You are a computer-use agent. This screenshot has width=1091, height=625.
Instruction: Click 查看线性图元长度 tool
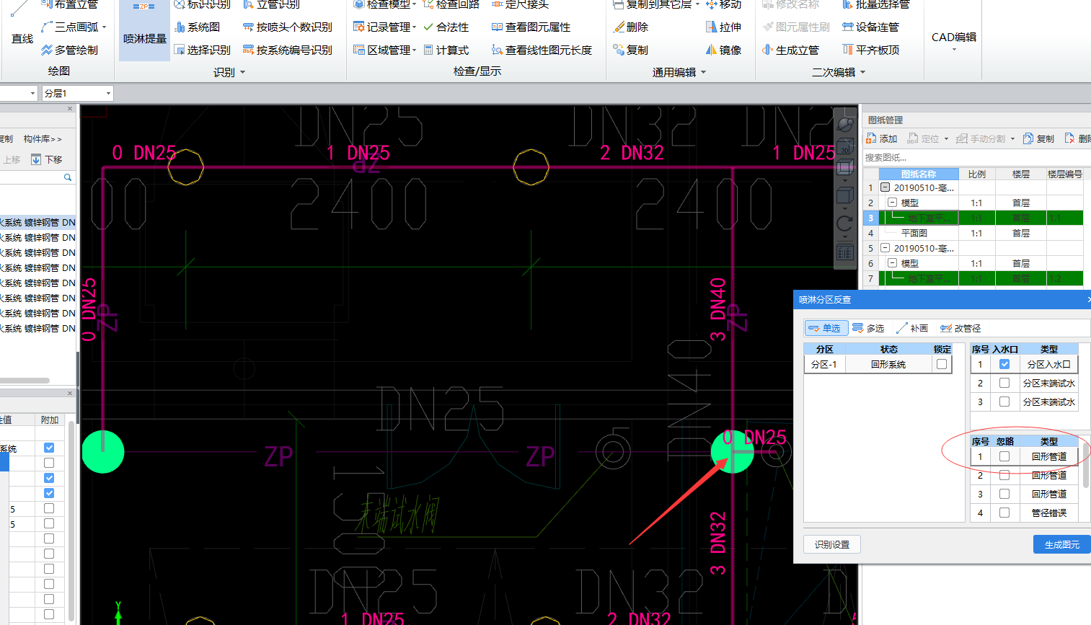coord(542,50)
